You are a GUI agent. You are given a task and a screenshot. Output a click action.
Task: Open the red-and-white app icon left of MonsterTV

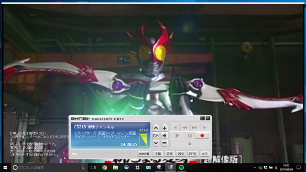(159, 168)
